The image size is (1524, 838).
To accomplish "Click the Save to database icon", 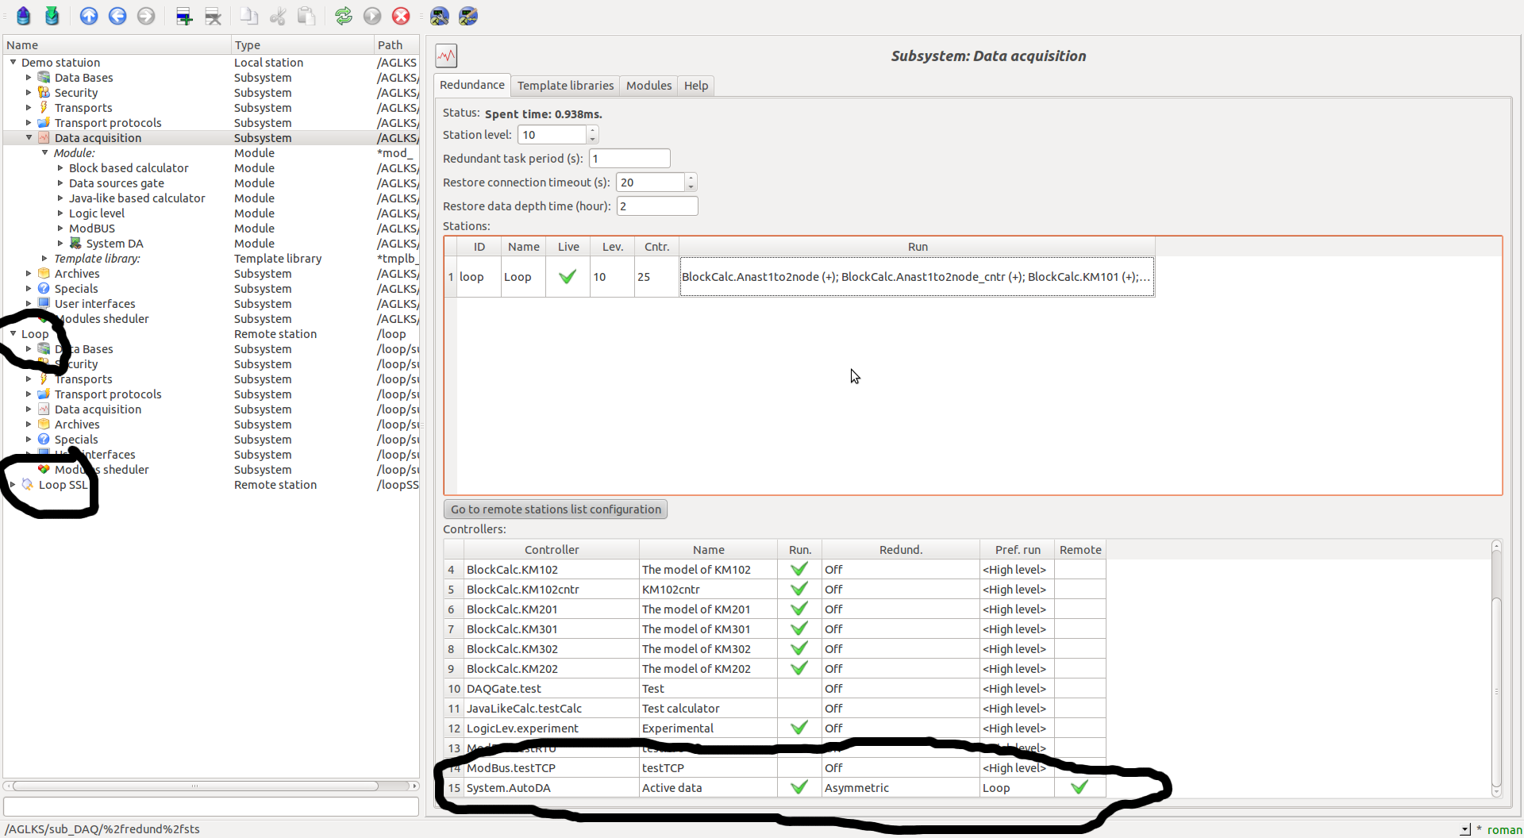I will (52, 16).
